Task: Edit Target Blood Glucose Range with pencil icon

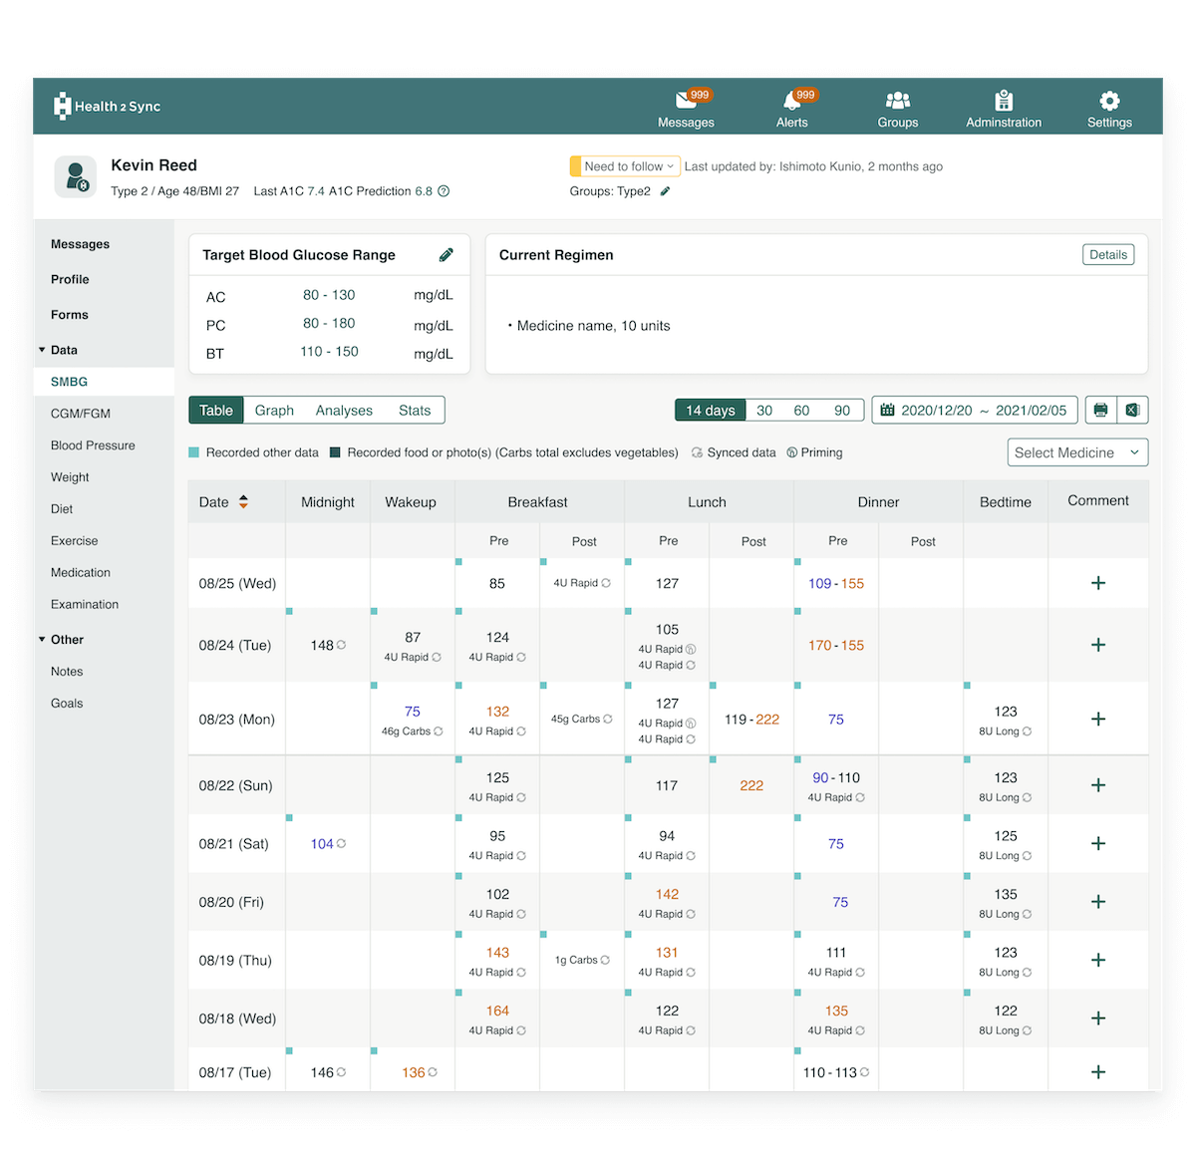Action: 446,254
